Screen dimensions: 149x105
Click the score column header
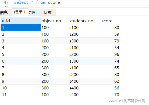coord(111,21)
